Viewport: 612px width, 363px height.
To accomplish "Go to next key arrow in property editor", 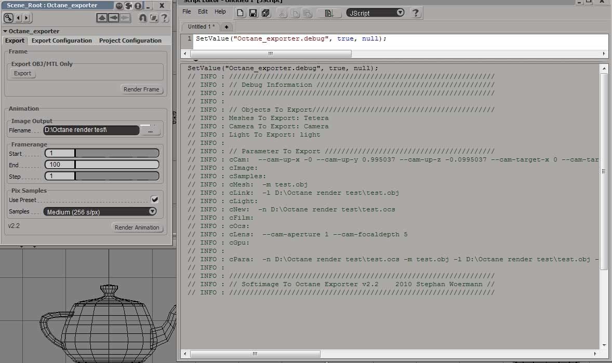I will [26, 18].
